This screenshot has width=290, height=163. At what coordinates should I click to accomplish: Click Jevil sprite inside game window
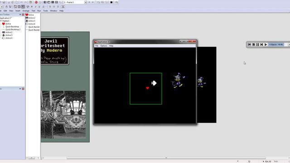point(179,80)
